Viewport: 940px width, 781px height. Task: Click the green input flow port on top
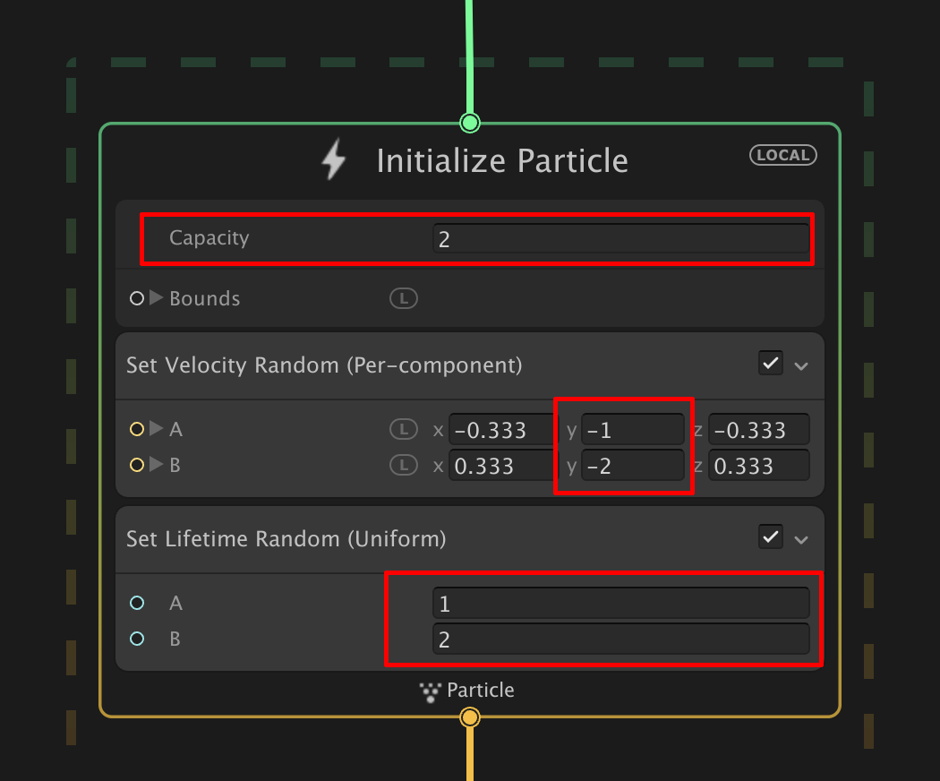click(469, 122)
